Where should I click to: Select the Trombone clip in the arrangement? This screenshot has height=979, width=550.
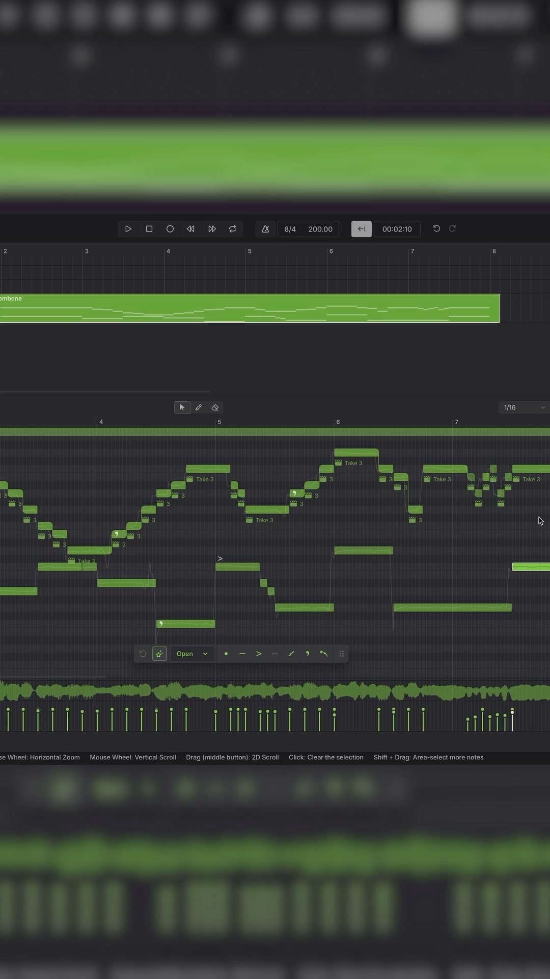tap(250, 308)
